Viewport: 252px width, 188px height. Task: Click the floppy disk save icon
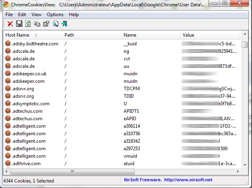(x=19, y=24)
